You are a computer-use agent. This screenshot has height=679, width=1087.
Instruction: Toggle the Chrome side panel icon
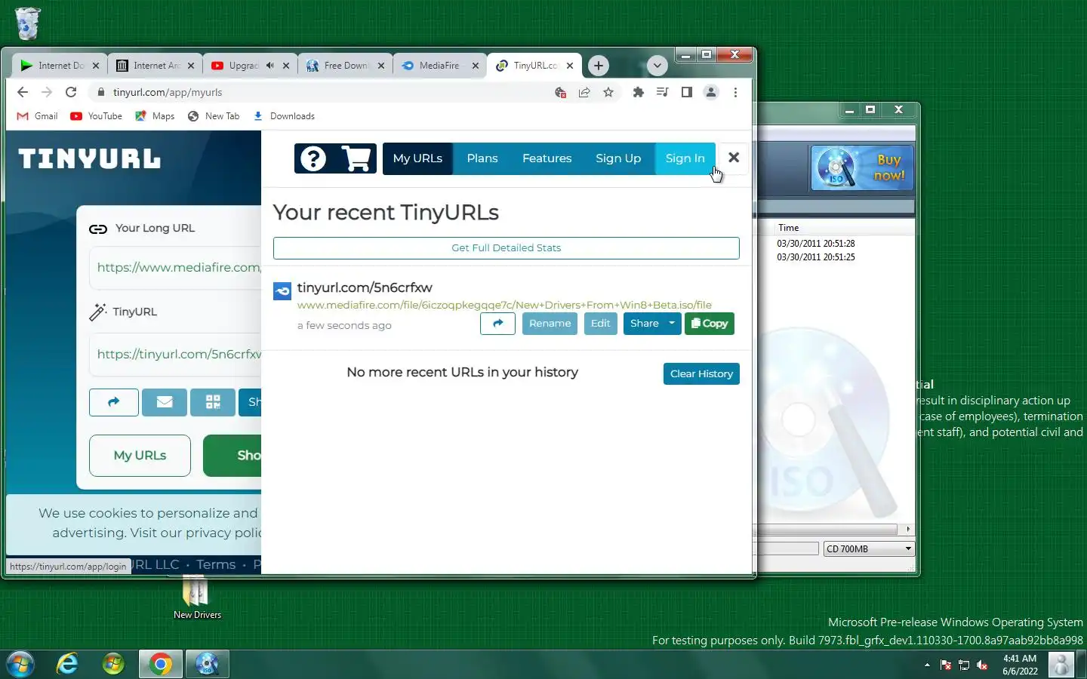[687, 92]
